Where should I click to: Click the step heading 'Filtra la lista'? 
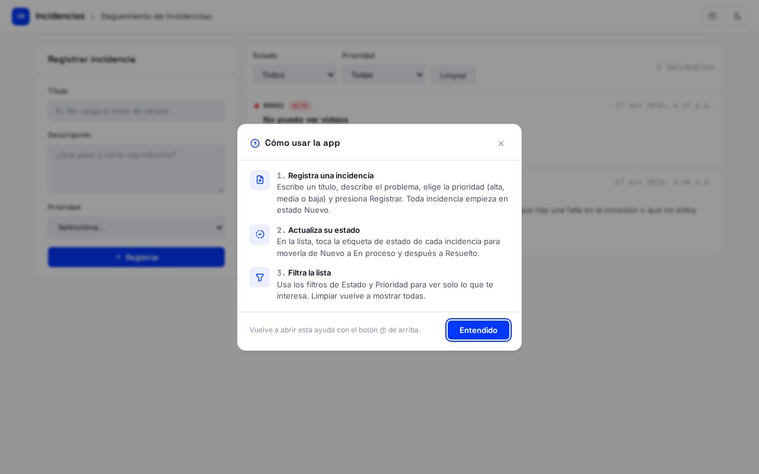pos(310,273)
